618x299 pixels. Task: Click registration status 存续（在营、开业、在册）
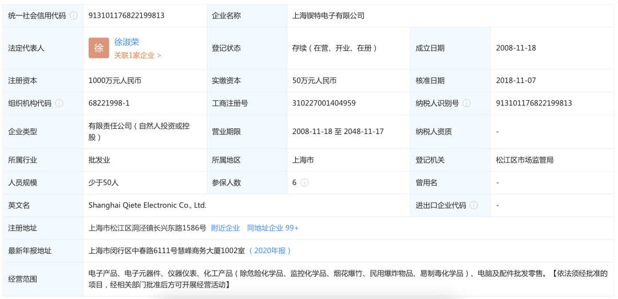pyautogui.click(x=335, y=48)
